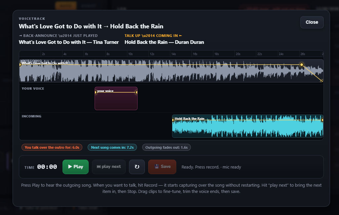The image size is (339, 215).
Task: Click the left volume handle of your voice clip
Action: [95, 92]
